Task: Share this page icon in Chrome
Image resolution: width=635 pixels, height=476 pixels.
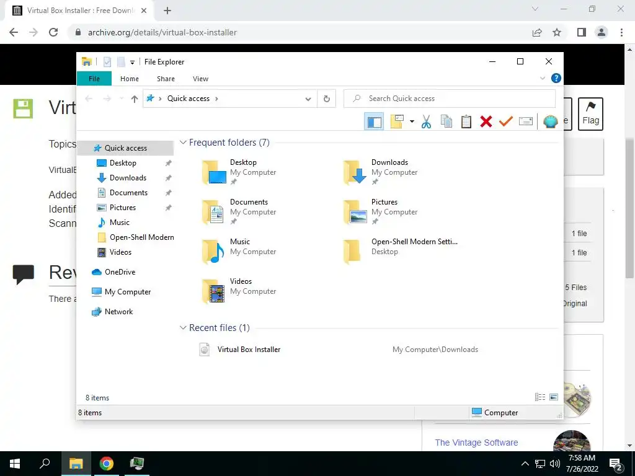Action: [537, 32]
